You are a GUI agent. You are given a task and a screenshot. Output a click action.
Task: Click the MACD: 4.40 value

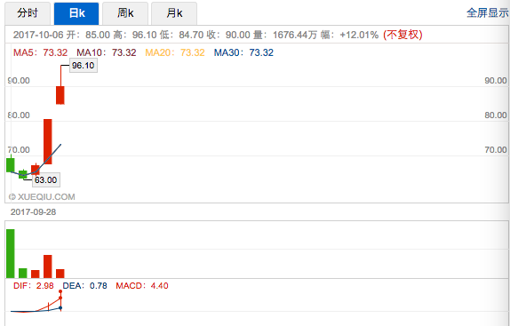tap(142, 286)
